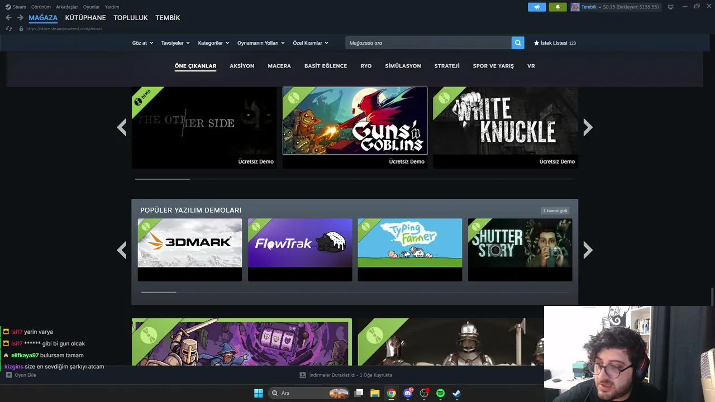715x402 pixels.
Task: Click the star icon next to İstek Listesi
Action: [x=536, y=43]
